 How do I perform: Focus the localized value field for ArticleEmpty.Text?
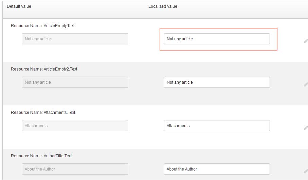[x=217, y=39]
